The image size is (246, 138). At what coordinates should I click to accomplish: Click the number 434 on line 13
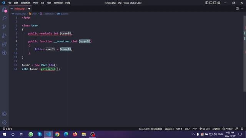coord(51,65)
